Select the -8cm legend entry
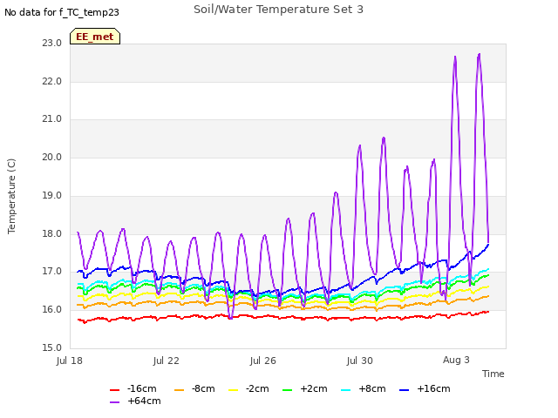Screen dimensions: 558x418 [x=194, y=389]
